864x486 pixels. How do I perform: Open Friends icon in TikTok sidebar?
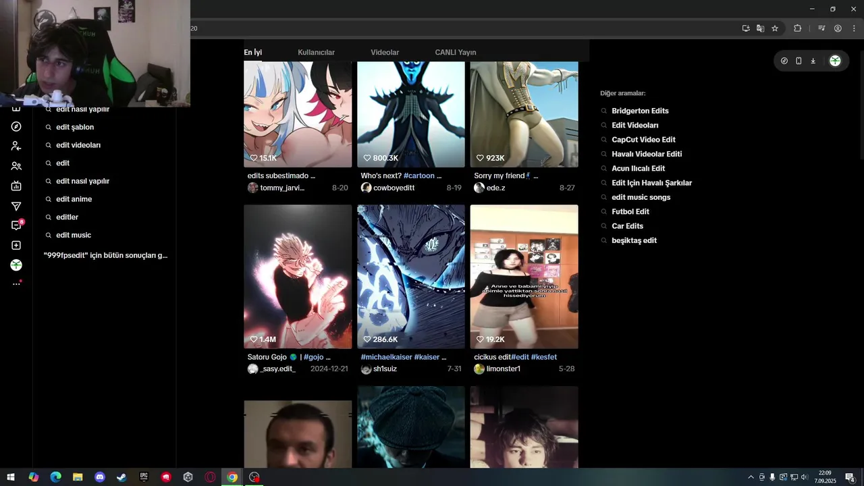pyautogui.click(x=16, y=166)
